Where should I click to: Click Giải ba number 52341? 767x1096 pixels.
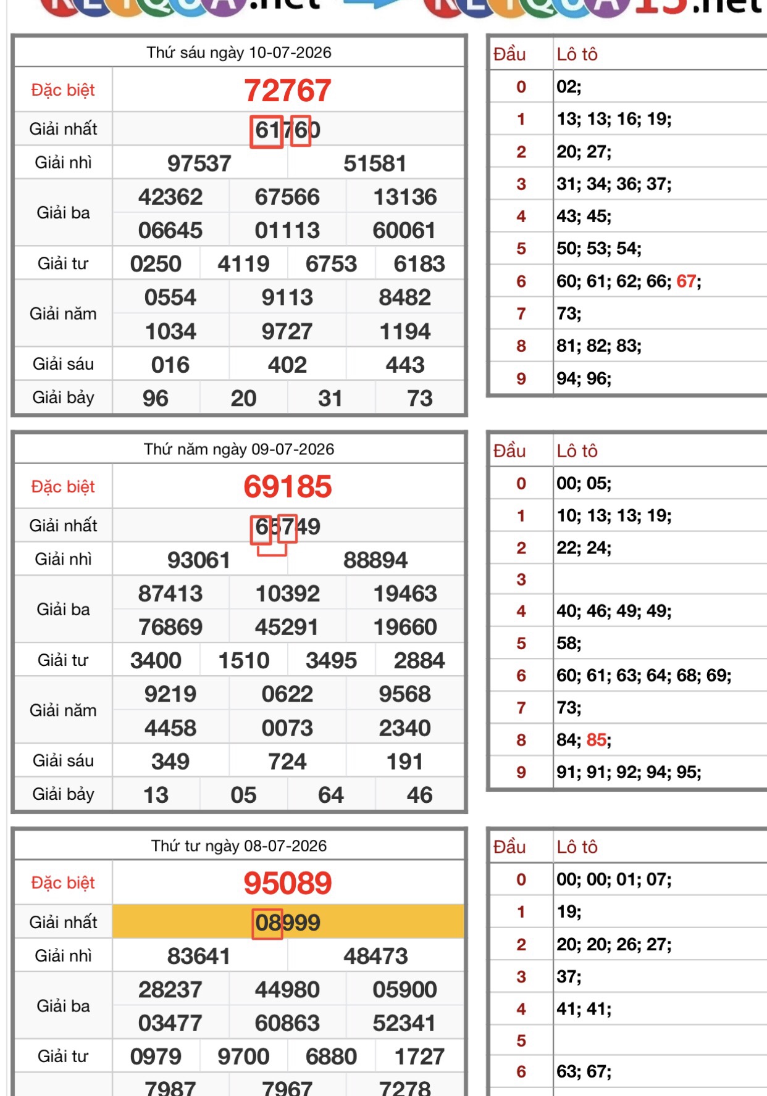coord(404,1023)
